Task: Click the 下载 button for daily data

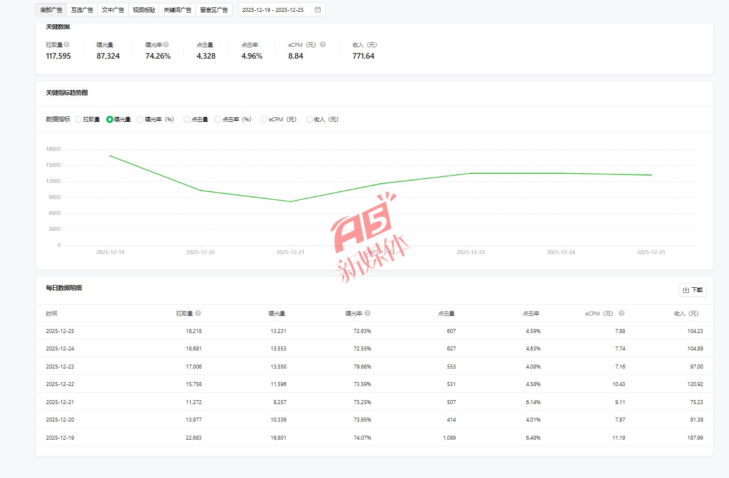Action: point(692,290)
